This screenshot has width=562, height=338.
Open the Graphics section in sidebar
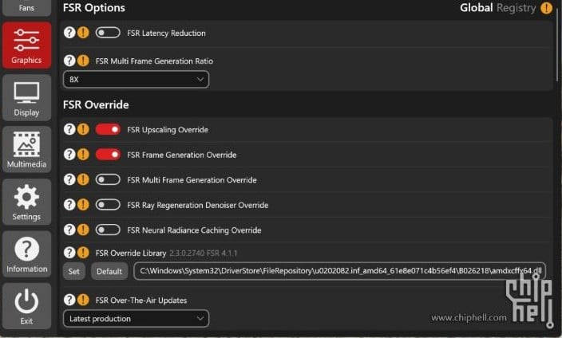(x=26, y=45)
